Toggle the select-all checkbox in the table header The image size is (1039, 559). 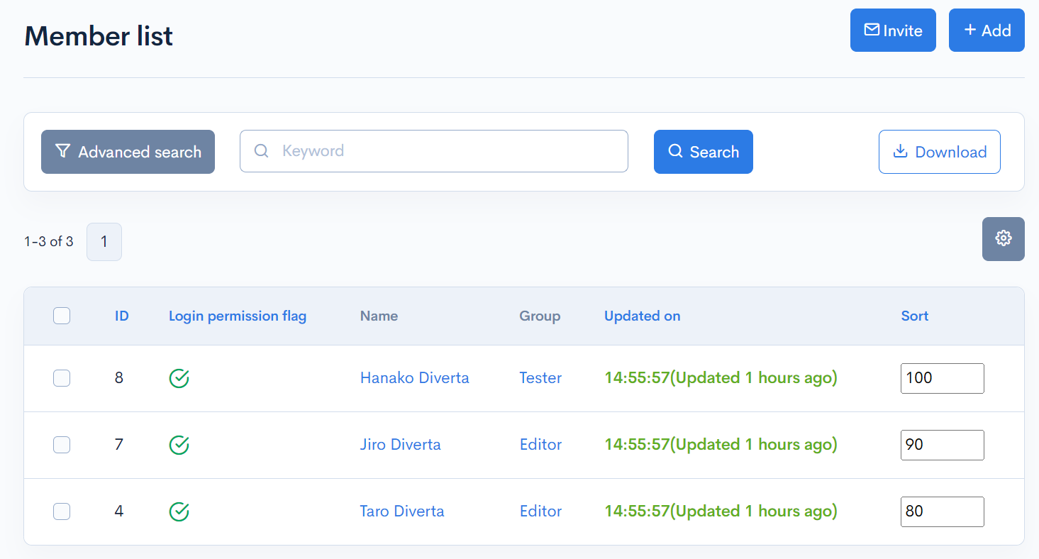(x=62, y=316)
